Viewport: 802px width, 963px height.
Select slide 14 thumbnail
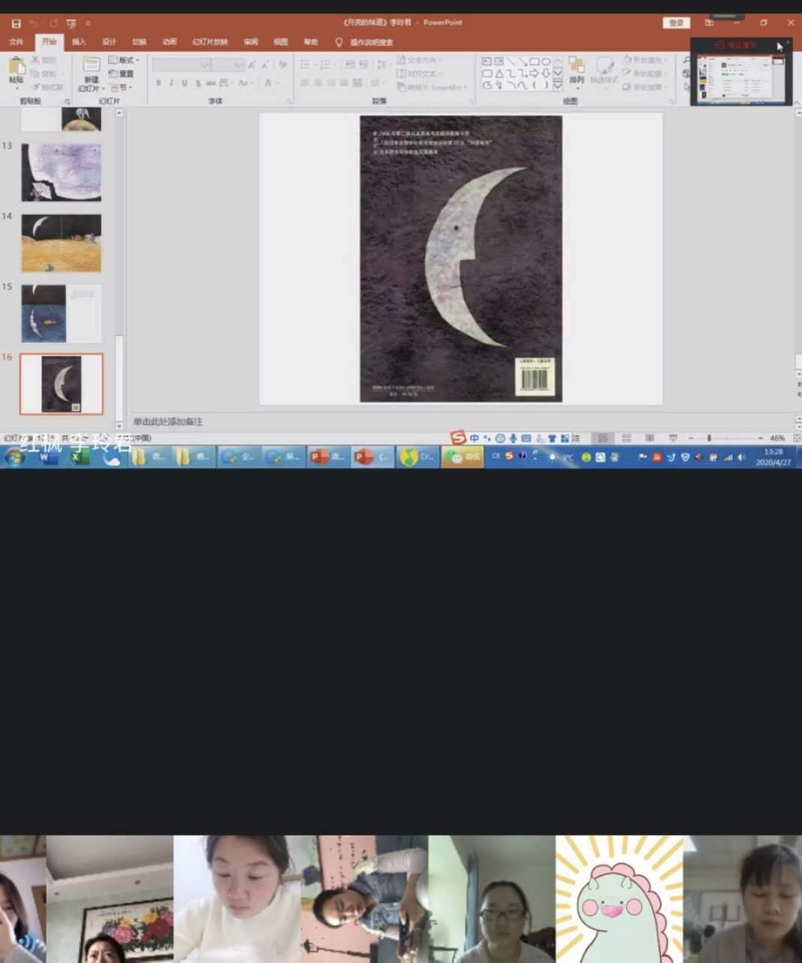(61, 243)
